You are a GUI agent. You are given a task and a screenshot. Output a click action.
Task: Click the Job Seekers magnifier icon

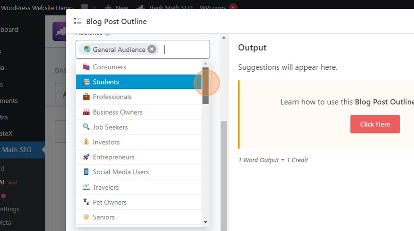86,127
